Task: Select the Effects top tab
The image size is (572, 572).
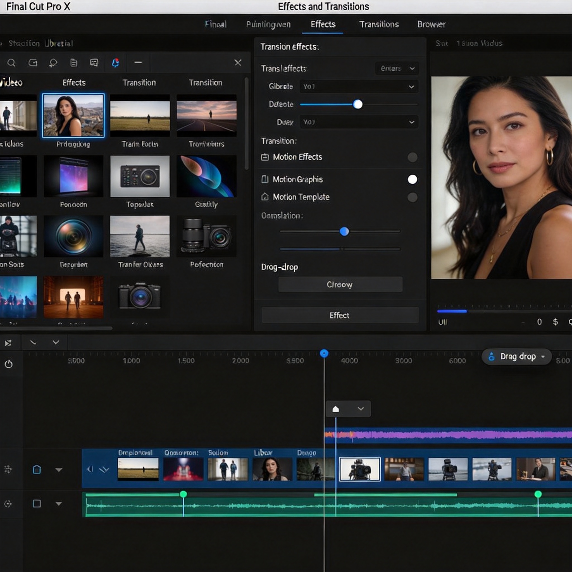Action: pyautogui.click(x=323, y=24)
